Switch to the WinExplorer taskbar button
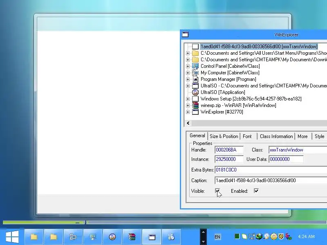This screenshot has width=327, height=245. click(152, 237)
